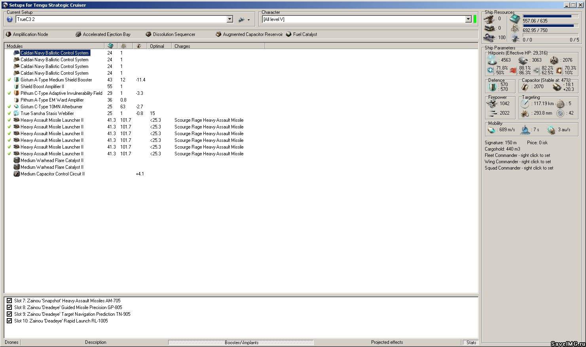Click the powergrid usage progress bar
586x347 pixels.
pos(550,26)
